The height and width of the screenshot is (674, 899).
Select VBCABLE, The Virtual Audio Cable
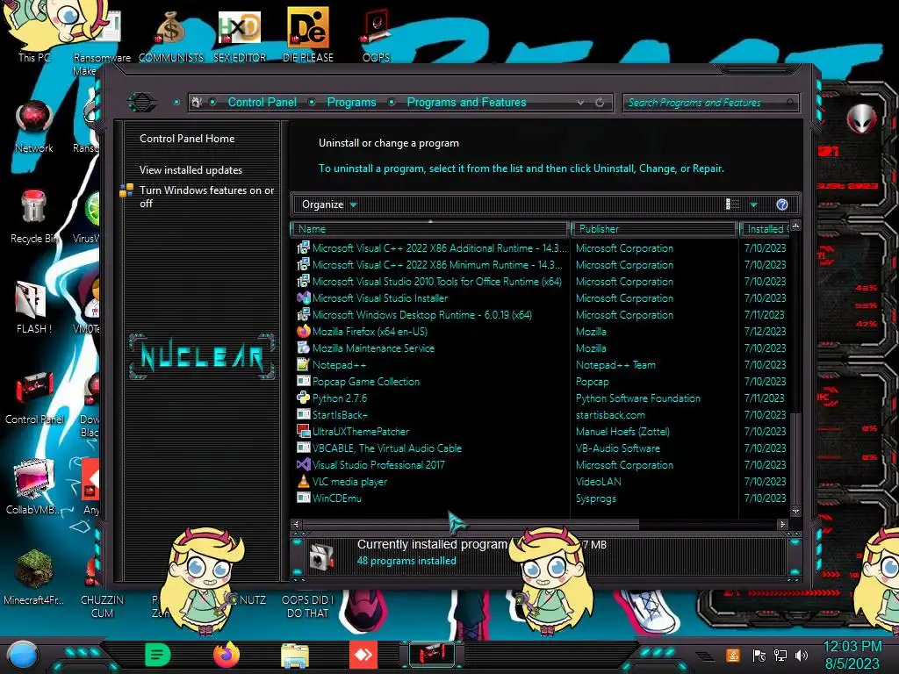tap(387, 448)
